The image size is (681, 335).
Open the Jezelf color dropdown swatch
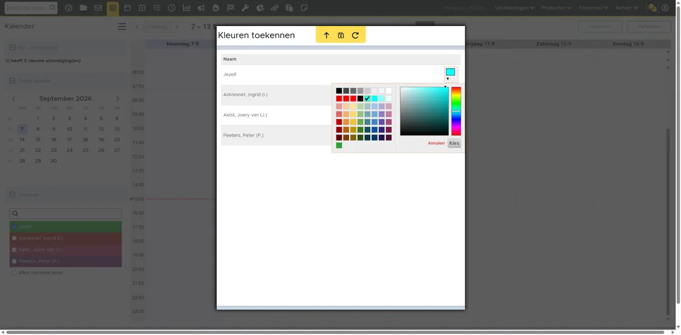451,74
